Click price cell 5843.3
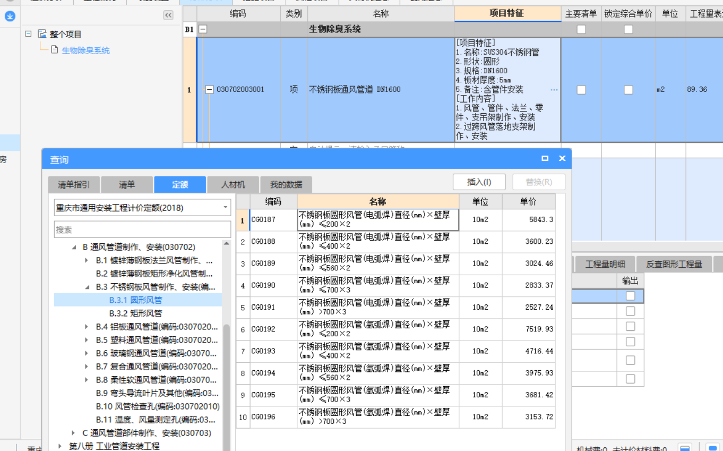This screenshot has width=723, height=451. coord(528,219)
